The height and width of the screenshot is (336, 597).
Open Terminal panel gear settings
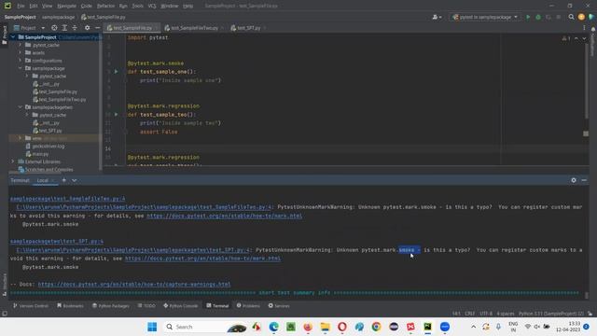pos(574,180)
